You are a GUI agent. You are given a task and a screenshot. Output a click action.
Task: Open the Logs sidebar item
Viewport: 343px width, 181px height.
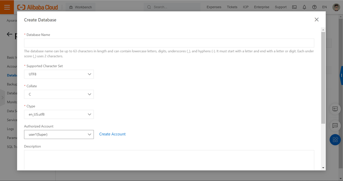(x=10, y=129)
